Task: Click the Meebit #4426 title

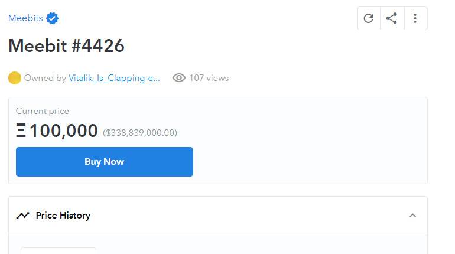Action: click(66, 46)
